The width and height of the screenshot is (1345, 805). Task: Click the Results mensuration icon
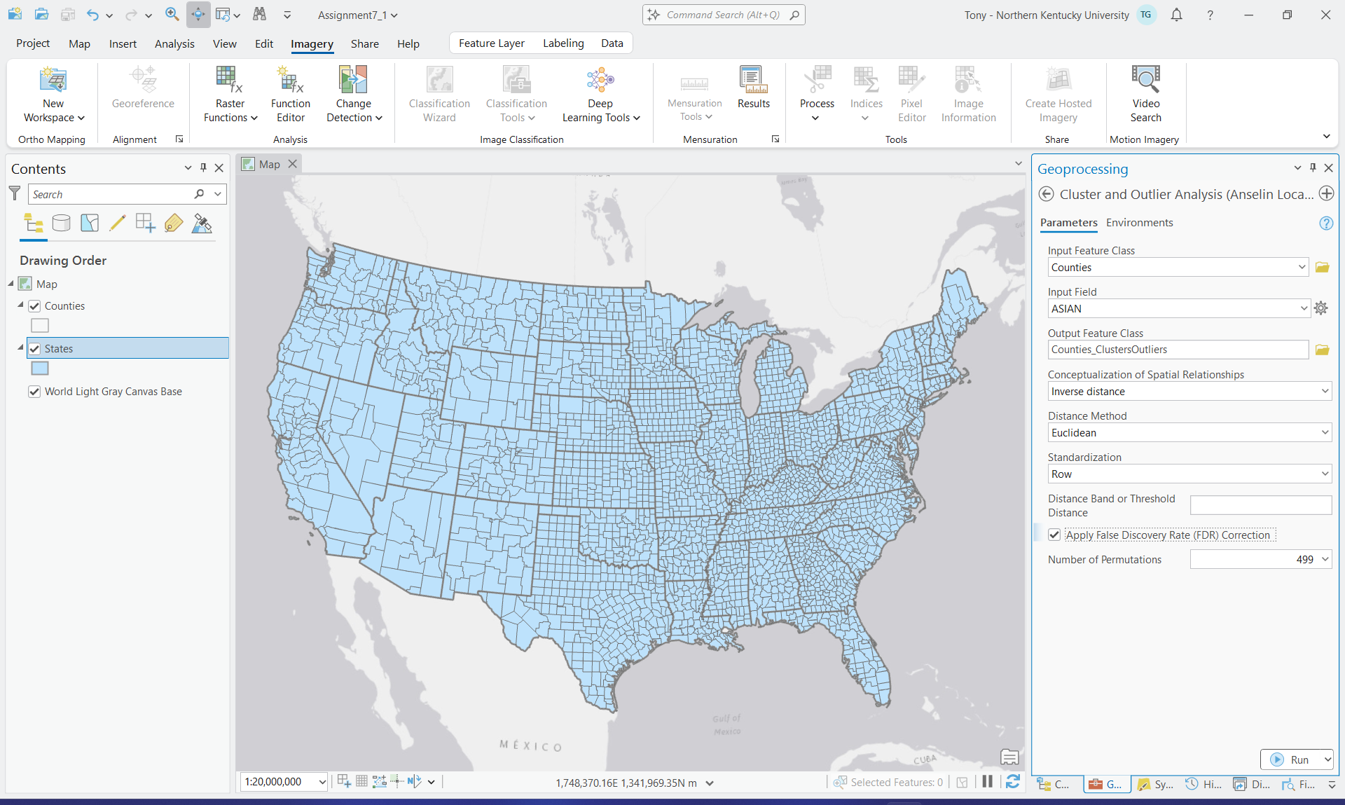(753, 88)
